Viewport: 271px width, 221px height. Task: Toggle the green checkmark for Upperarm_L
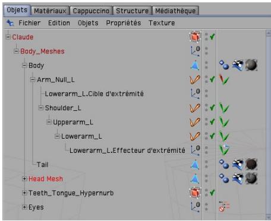click(212, 122)
